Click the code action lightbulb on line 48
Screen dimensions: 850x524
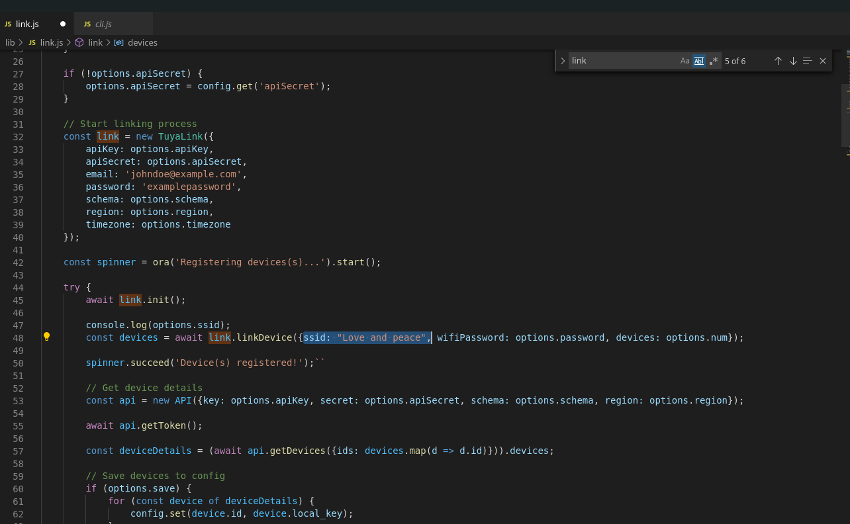46,337
